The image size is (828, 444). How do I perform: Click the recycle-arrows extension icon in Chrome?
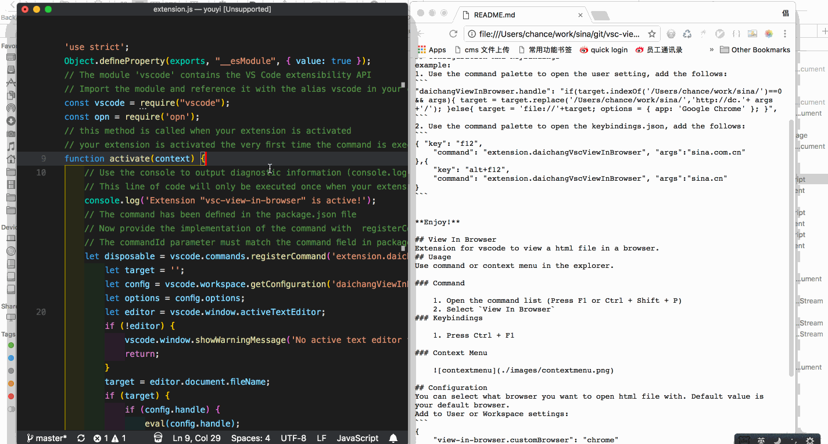click(x=687, y=34)
